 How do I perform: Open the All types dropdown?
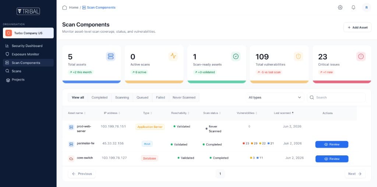[275, 97]
